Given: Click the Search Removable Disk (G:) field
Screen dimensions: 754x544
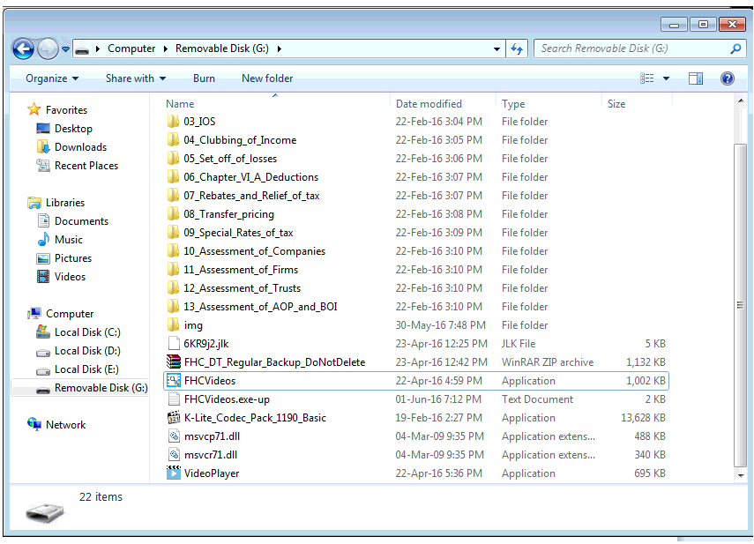Looking at the screenshot, I should click(x=633, y=48).
